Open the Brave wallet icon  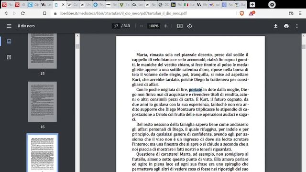291,13
